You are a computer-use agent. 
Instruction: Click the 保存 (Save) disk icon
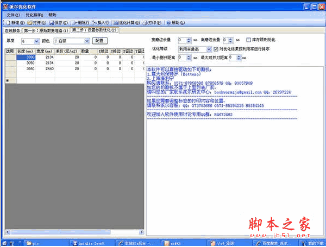51,23
